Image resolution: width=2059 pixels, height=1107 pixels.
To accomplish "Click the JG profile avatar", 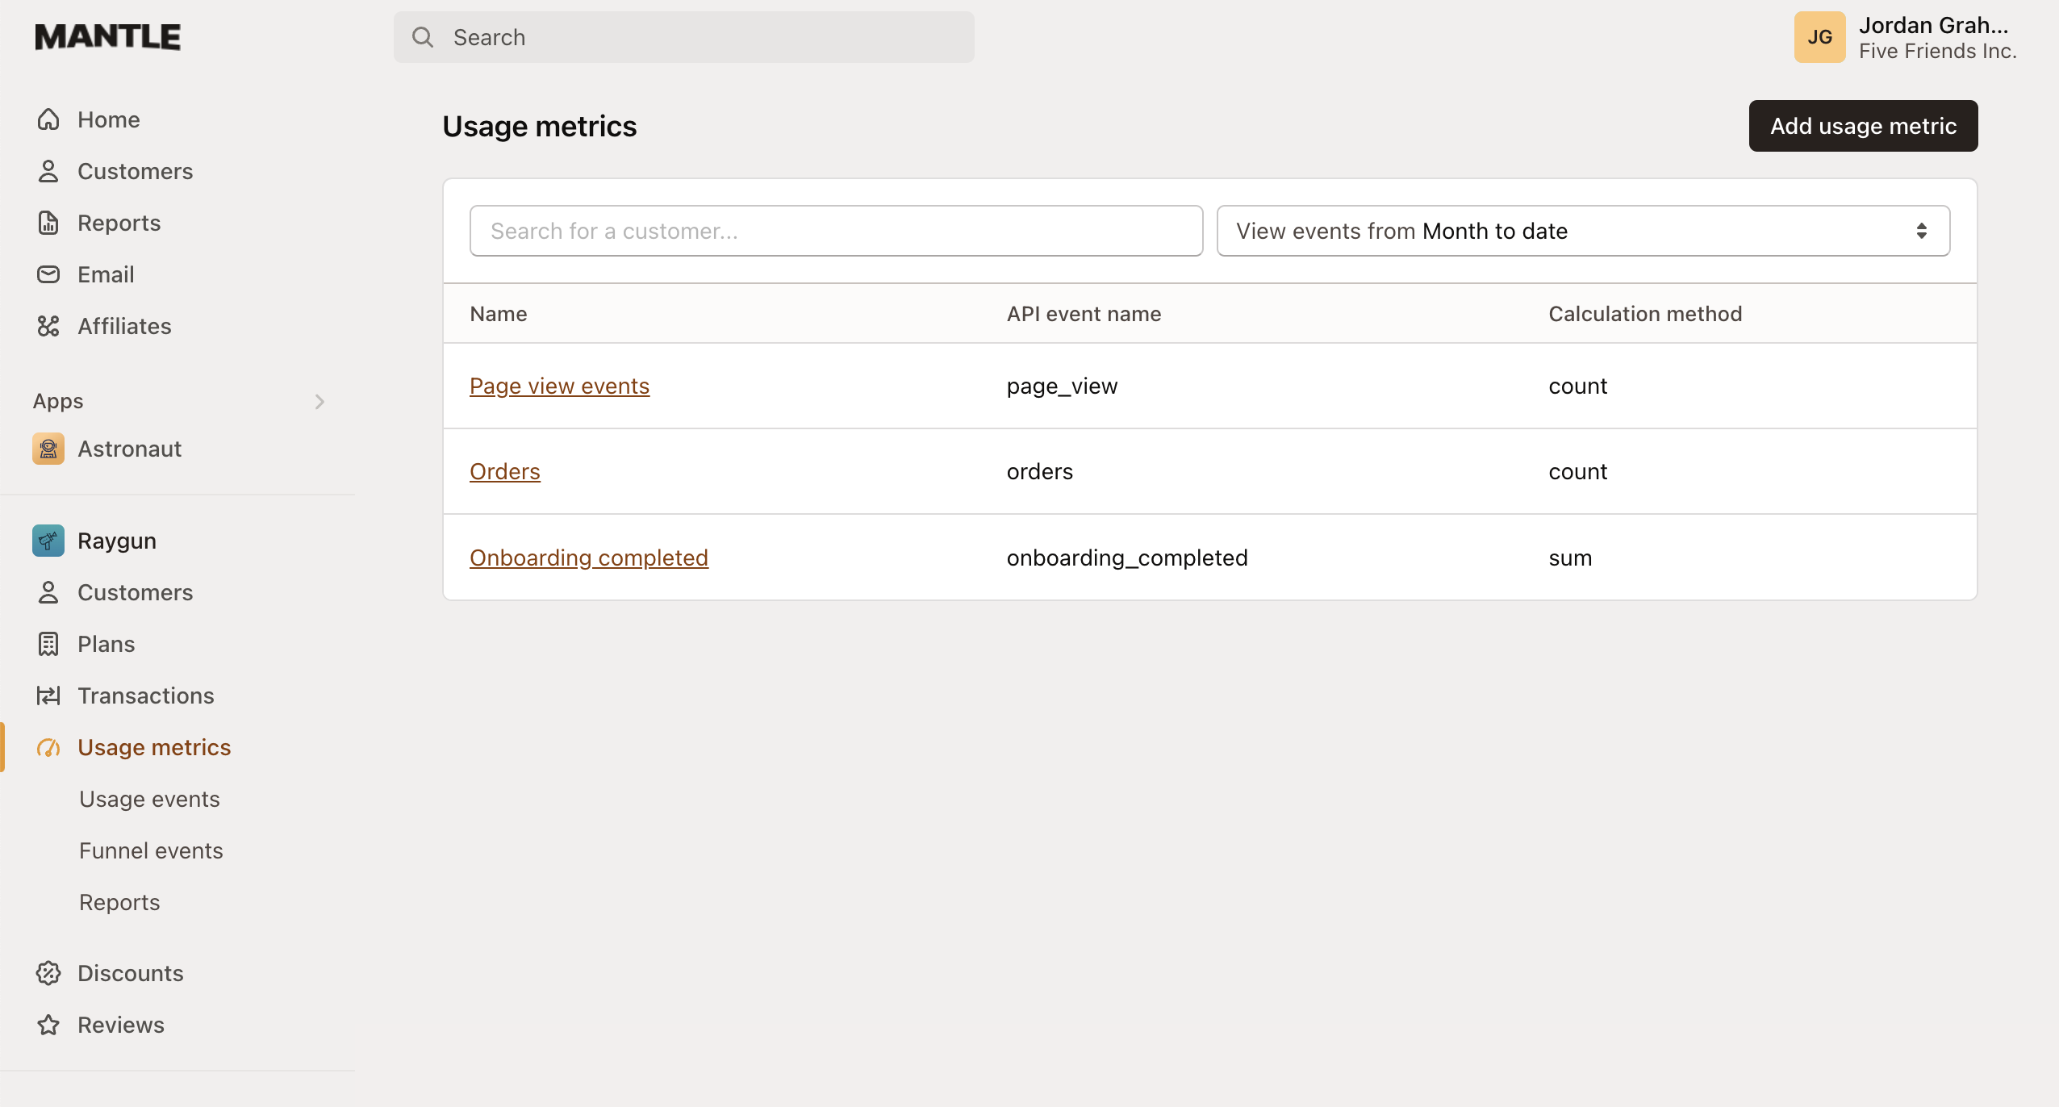I will pos(1819,36).
